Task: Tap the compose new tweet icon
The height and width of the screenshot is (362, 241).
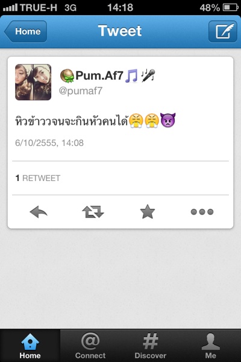Action: 222,31
